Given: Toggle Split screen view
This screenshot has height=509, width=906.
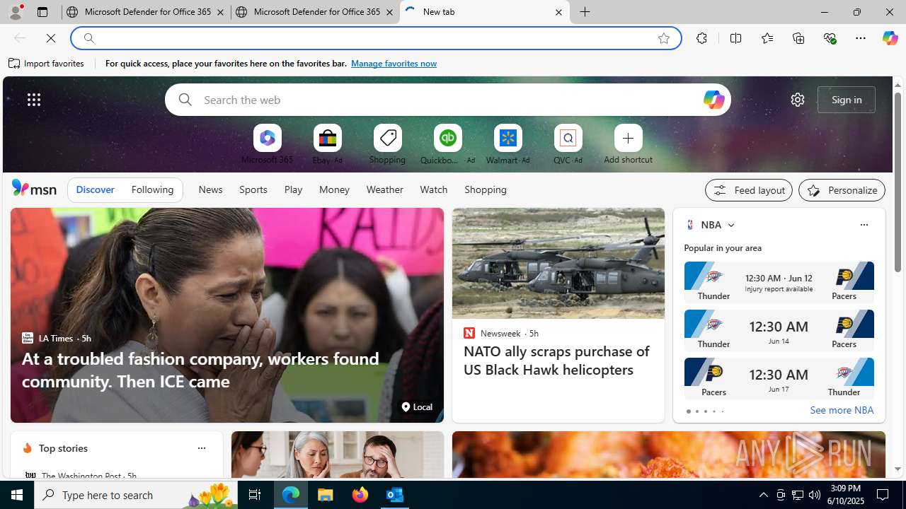Looking at the screenshot, I should pos(735,38).
